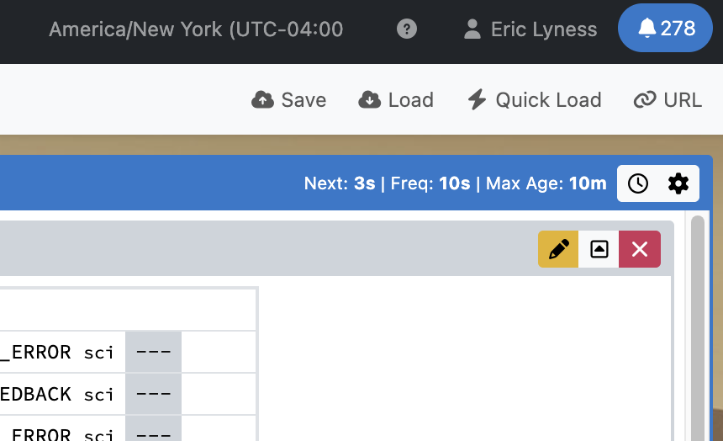Open the gear settings icon

pos(678,183)
